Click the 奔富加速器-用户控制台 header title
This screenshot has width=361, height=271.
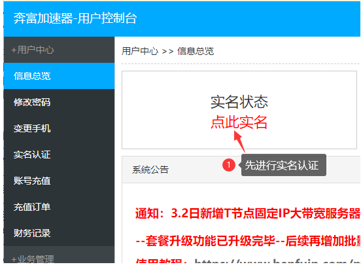[x=75, y=18]
